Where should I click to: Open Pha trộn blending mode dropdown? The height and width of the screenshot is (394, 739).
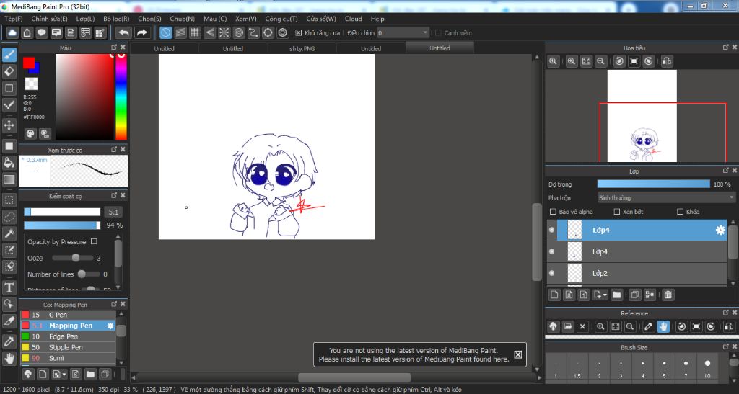pos(666,198)
